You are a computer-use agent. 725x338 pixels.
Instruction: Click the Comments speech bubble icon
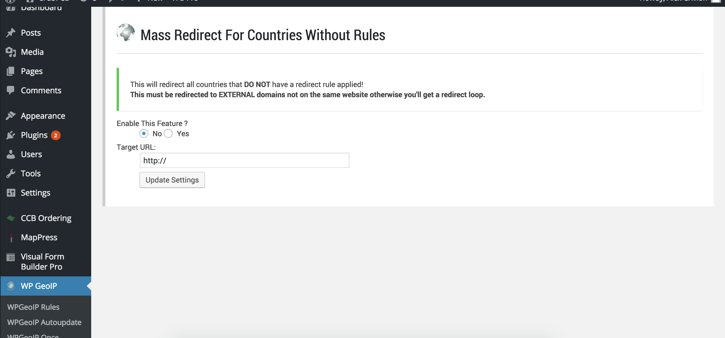coord(11,90)
